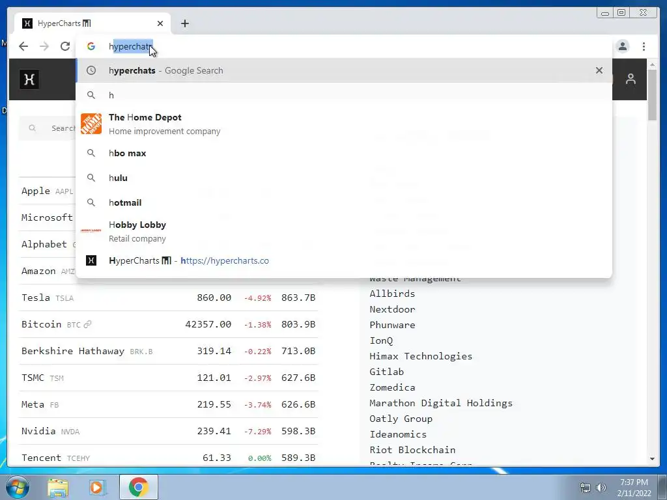Open Allbirds in the company list
The height and width of the screenshot is (500, 667).
pyautogui.click(x=392, y=294)
